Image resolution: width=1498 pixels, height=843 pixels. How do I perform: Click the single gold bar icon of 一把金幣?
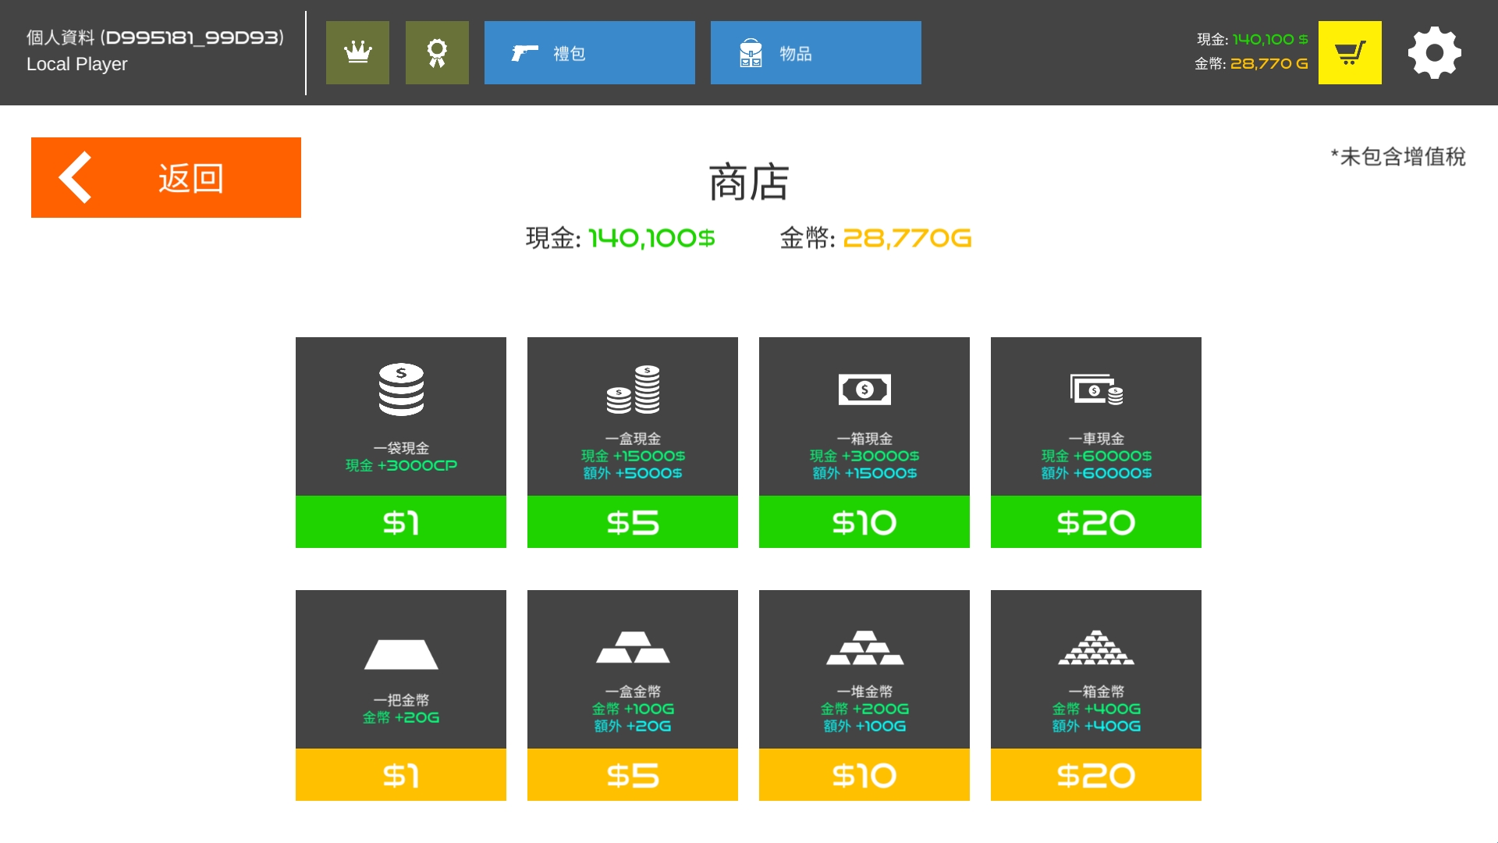click(x=401, y=654)
